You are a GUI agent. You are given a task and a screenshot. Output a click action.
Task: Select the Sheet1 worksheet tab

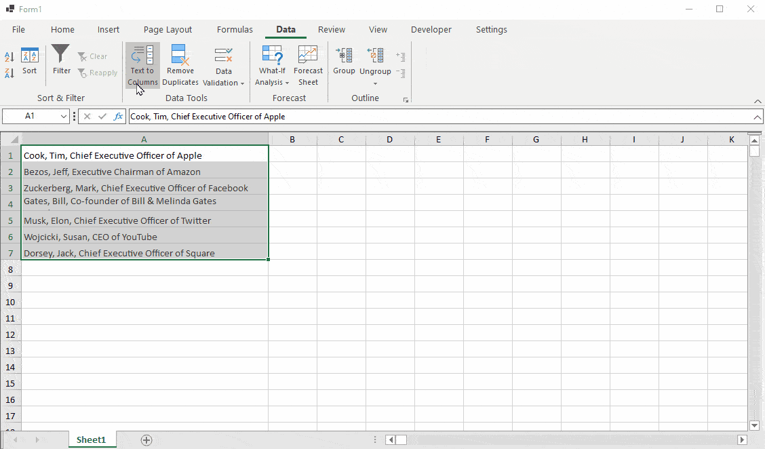(x=92, y=440)
